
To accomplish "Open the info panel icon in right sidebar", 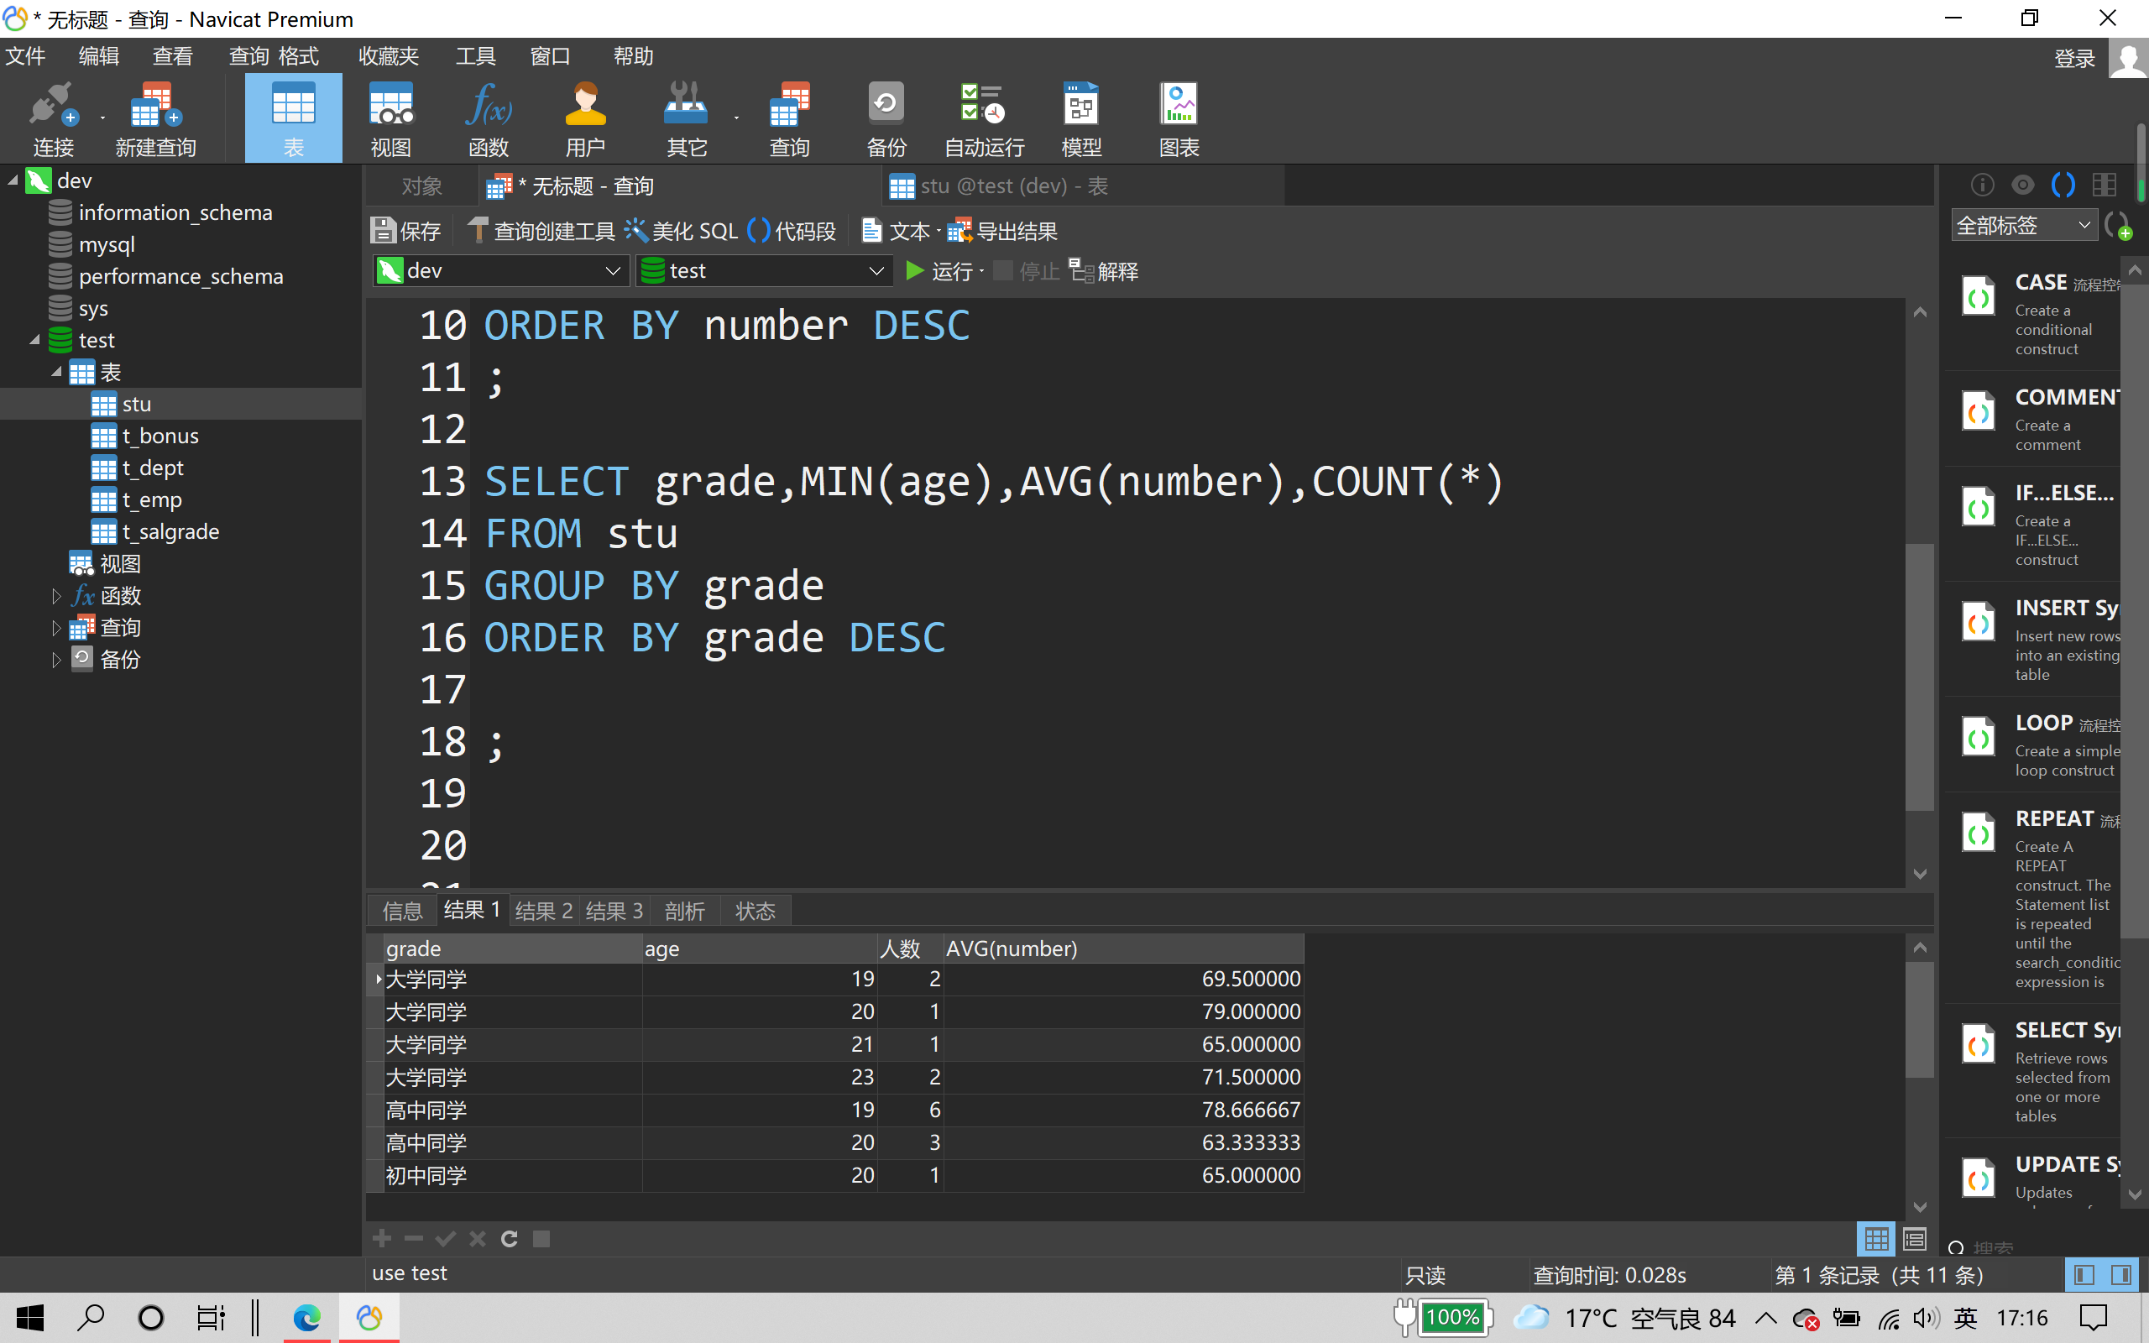I will coord(1982,185).
